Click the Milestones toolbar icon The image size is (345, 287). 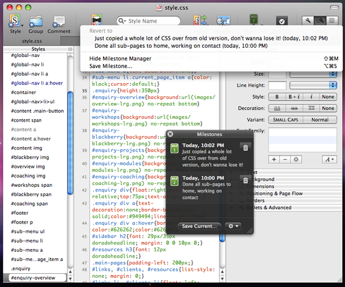254,20
